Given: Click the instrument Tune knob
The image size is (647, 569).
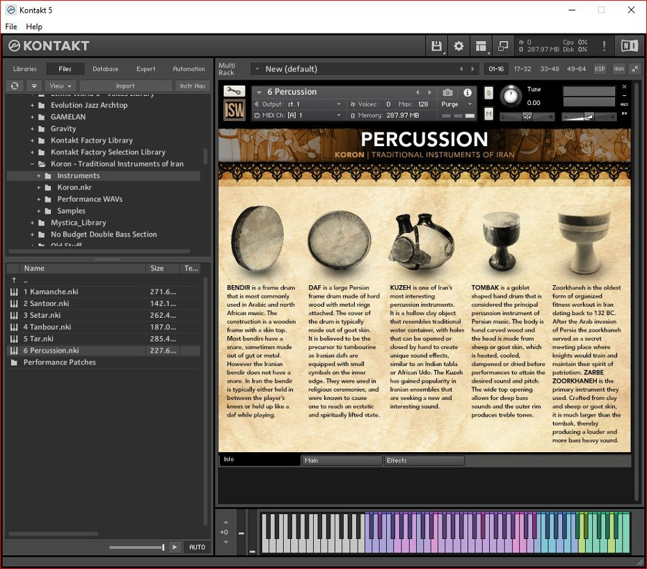Looking at the screenshot, I should pyautogui.click(x=511, y=96).
